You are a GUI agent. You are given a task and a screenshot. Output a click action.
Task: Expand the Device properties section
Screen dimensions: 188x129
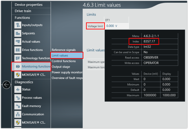pyautogui.click(x=29, y=5)
